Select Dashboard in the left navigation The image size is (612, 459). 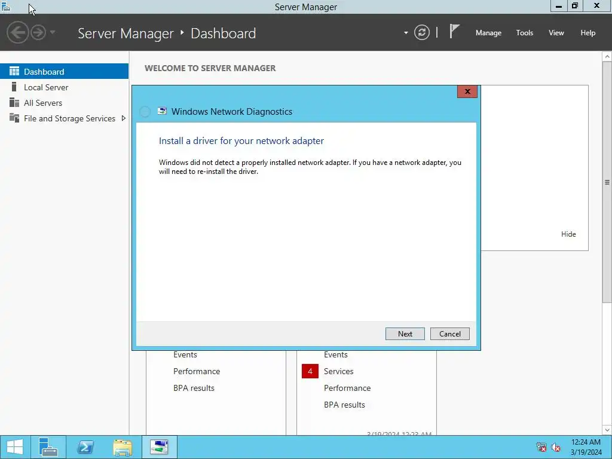point(65,72)
